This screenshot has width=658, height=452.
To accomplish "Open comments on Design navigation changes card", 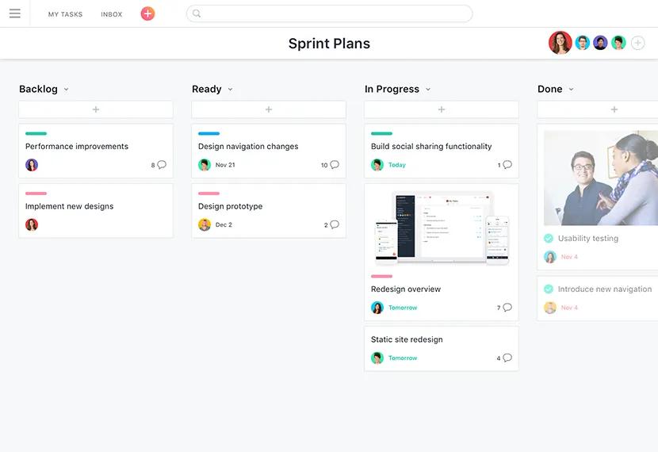I will [x=335, y=165].
